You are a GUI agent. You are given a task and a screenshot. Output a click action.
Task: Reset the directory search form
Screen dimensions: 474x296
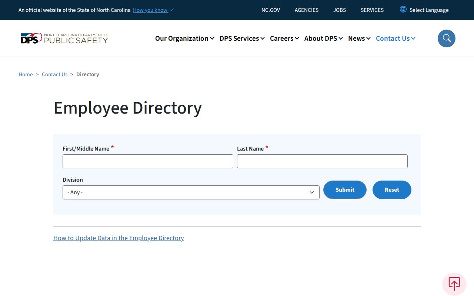392,190
